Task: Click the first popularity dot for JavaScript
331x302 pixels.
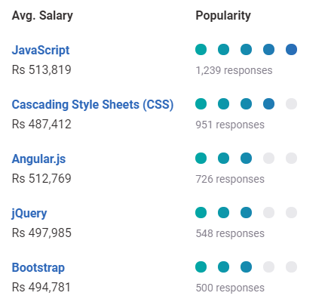Action: (x=201, y=49)
